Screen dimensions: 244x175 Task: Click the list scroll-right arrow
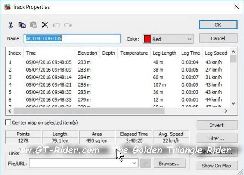226,111
